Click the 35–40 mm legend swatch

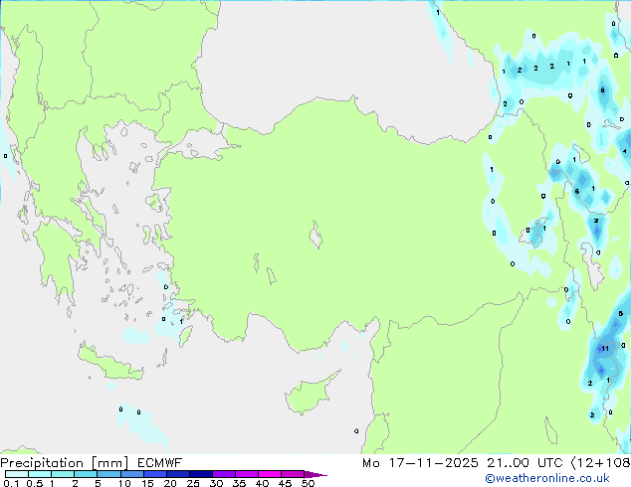point(246,474)
